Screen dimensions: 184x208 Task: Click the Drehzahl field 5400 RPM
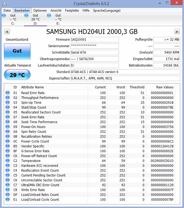point(167,53)
